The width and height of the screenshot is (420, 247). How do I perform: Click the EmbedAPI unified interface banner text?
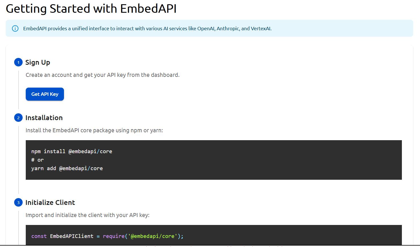tap(147, 29)
